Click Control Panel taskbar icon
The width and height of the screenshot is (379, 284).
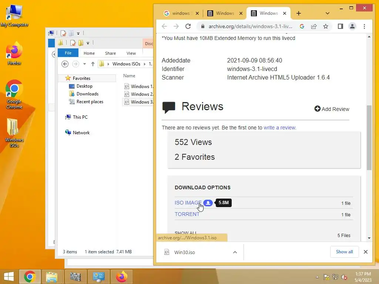point(98,277)
